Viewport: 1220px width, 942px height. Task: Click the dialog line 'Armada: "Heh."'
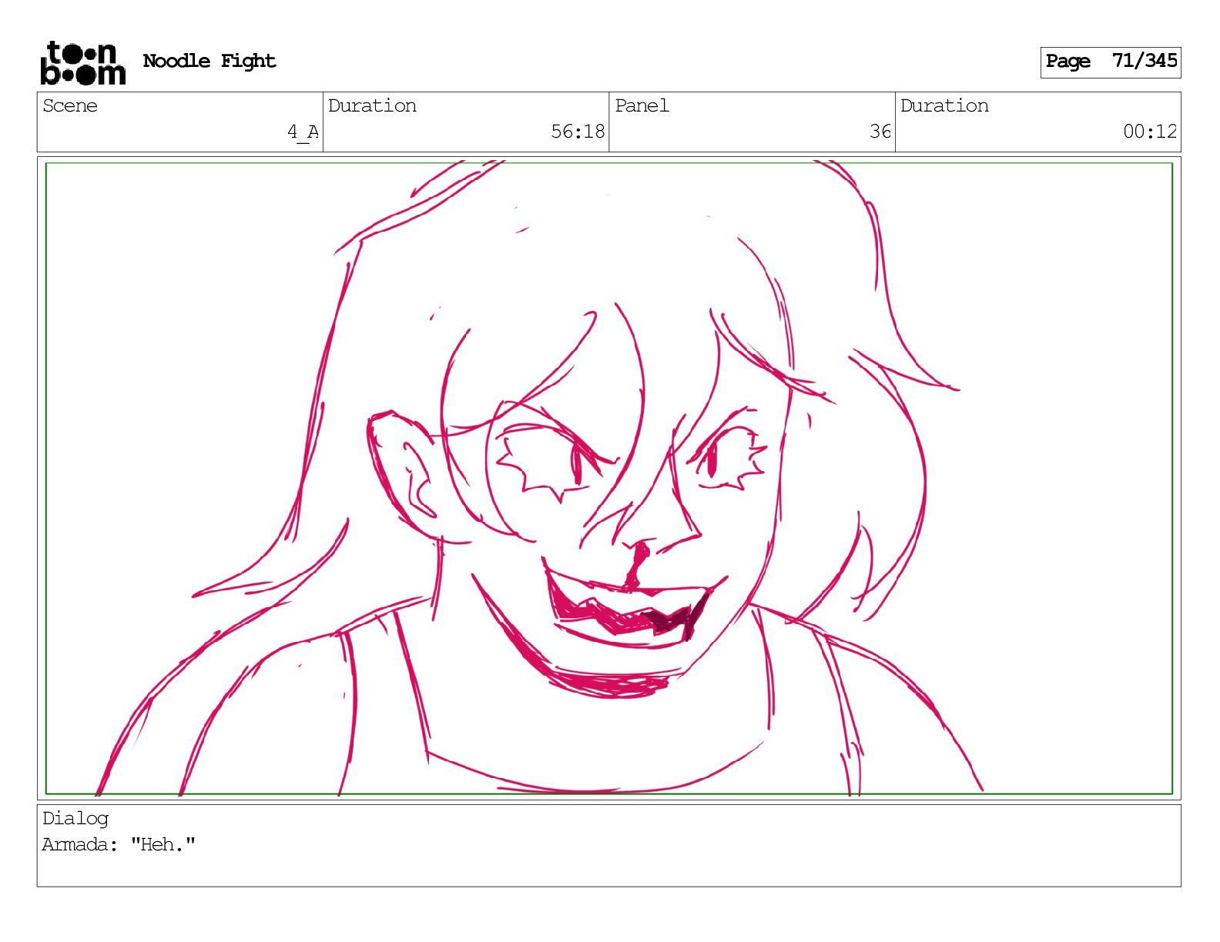pyautogui.click(x=119, y=844)
